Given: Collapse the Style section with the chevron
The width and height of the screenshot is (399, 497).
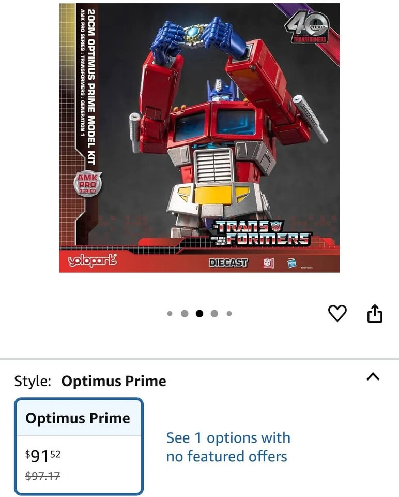Looking at the screenshot, I should [373, 376].
